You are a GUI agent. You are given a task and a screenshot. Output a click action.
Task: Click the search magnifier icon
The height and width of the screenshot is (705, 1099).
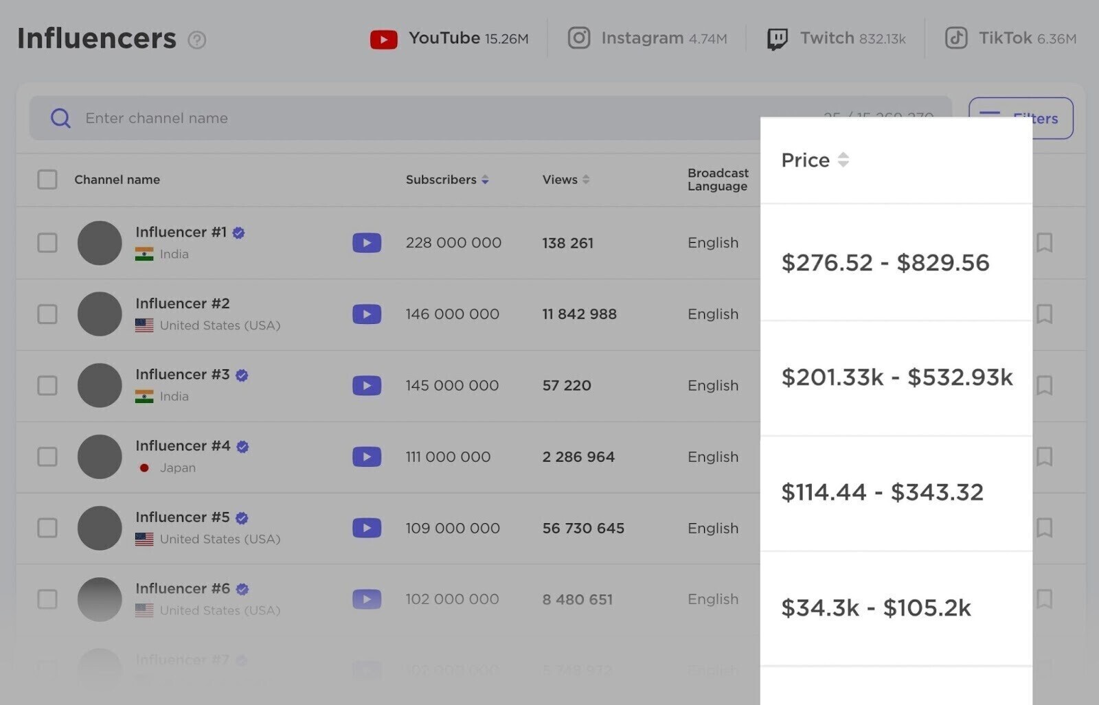point(60,118)
